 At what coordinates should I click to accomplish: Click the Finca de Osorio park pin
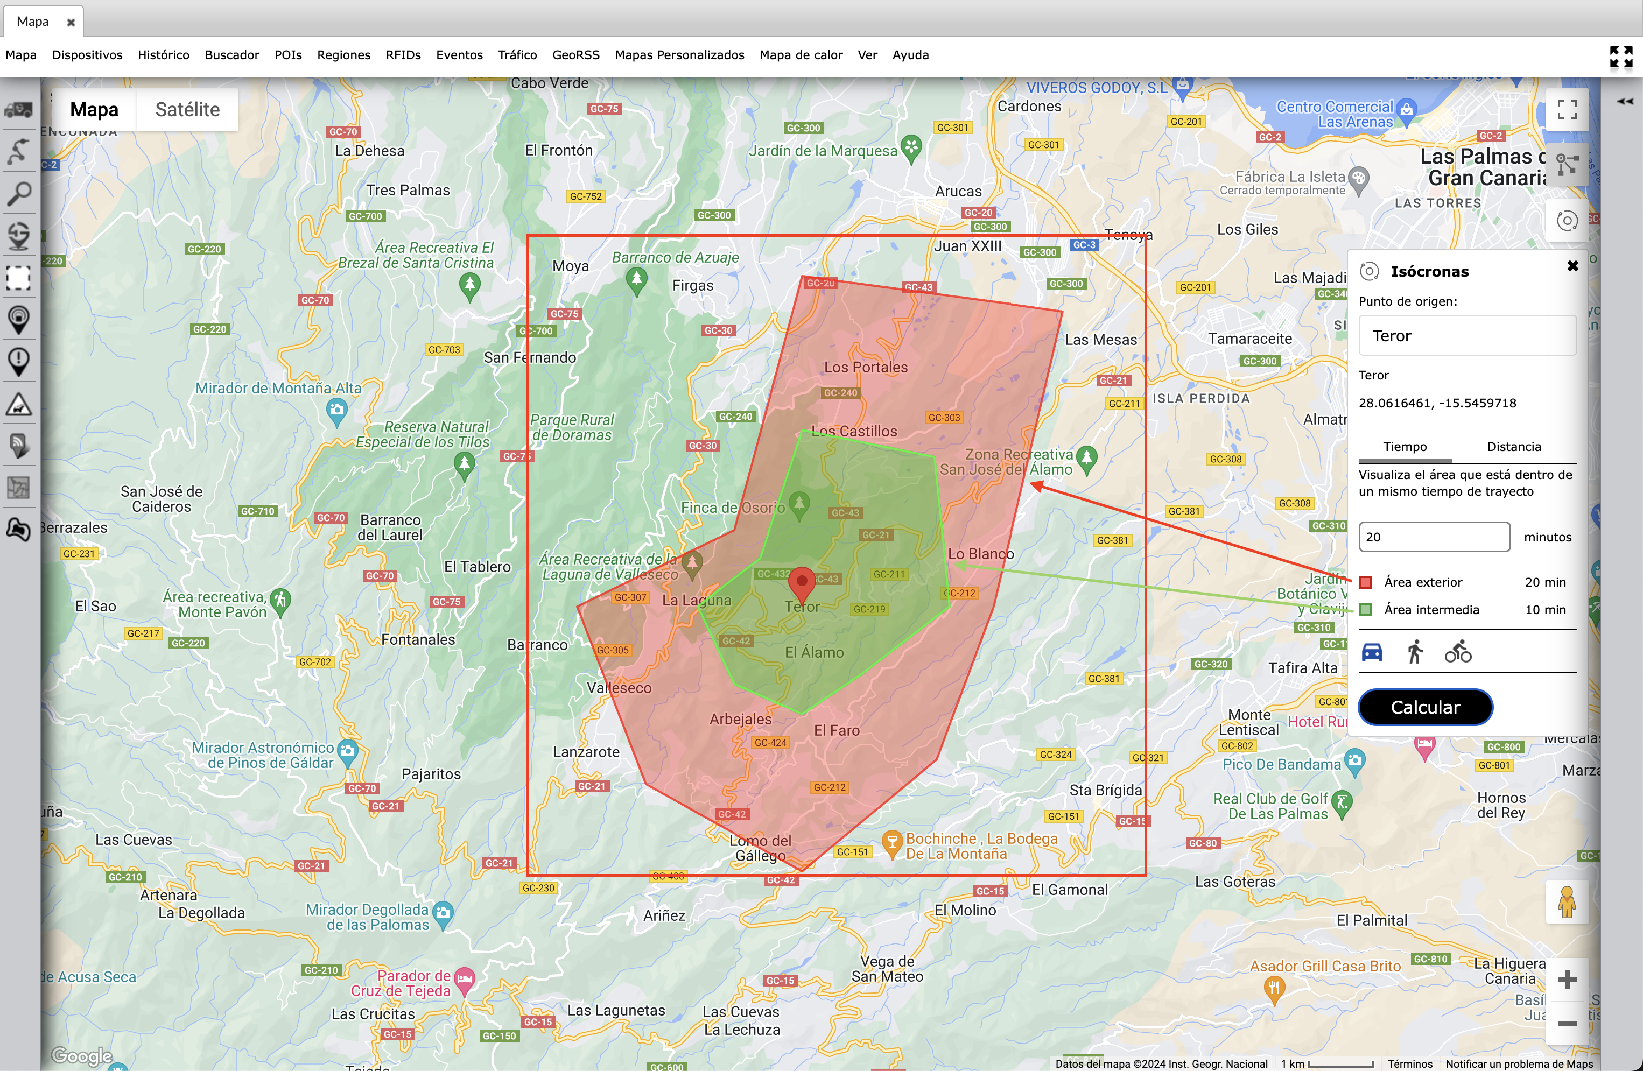click(x=799, y=505)
